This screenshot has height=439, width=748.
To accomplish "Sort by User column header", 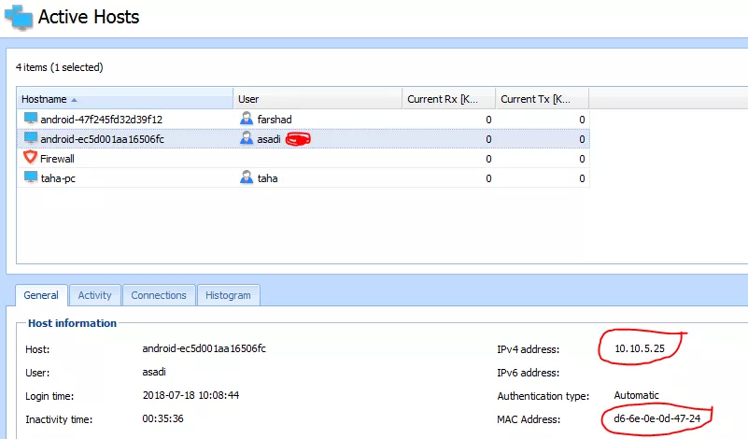I will [x=318, y=99].
